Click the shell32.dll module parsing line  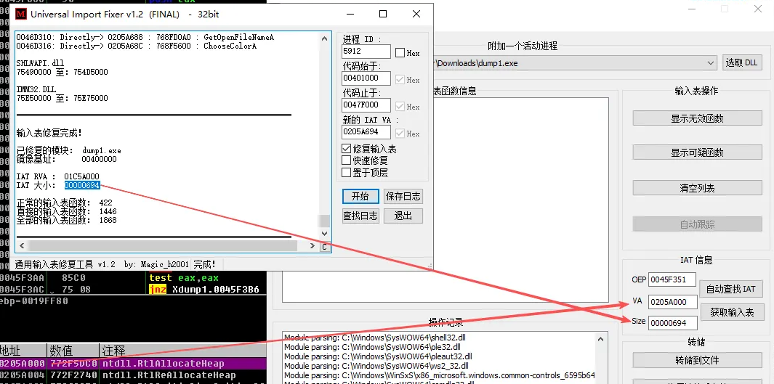click(x=375, y=338)
